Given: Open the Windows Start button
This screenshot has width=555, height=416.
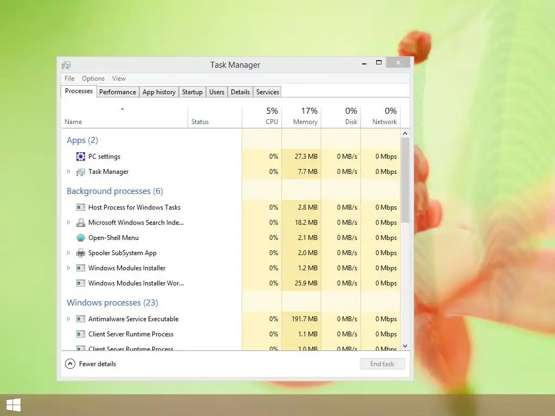Looking at the screenshot, I should coord(14,405).
